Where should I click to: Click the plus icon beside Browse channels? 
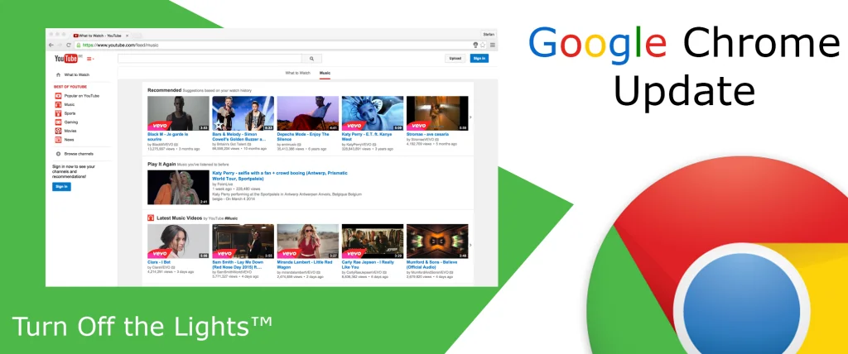pos(58,154)
